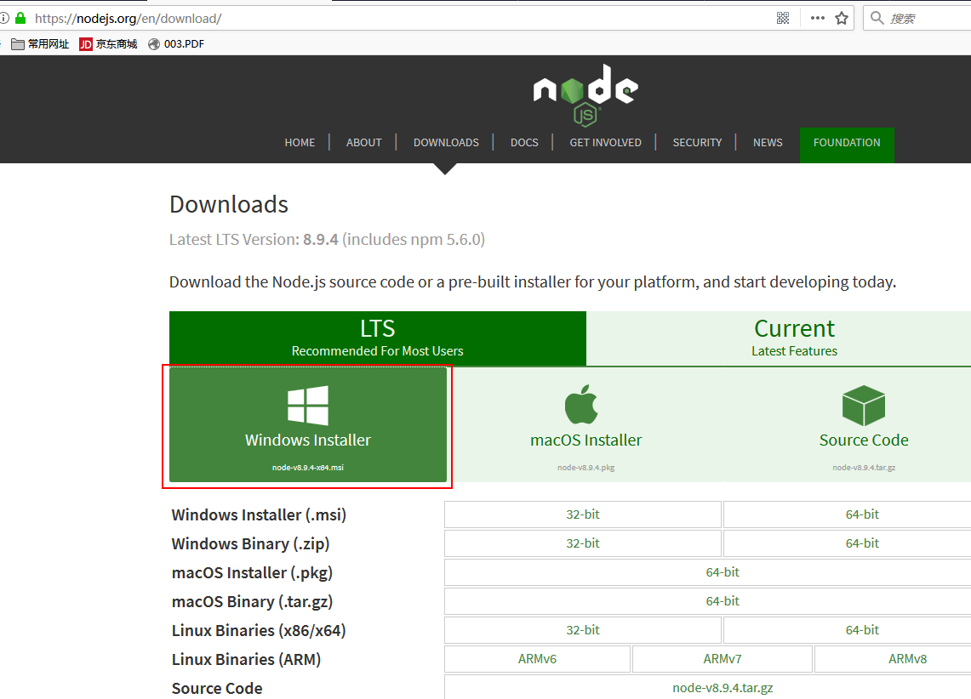This screenshot has width=971, height=699.
Task: Bookmark this page with the star icon
Action: [841, 18]
